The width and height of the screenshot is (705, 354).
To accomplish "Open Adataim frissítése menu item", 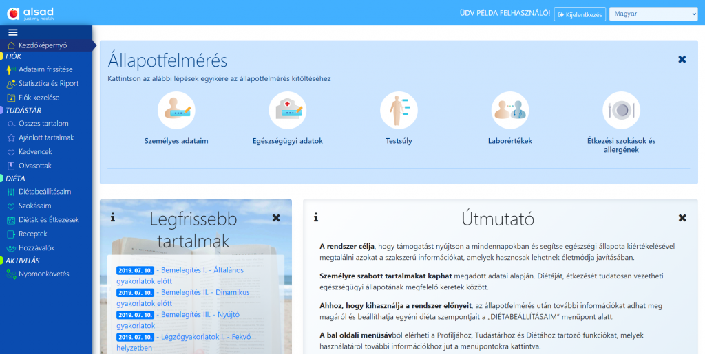I will pyautogui.click(x=46, y=69).
